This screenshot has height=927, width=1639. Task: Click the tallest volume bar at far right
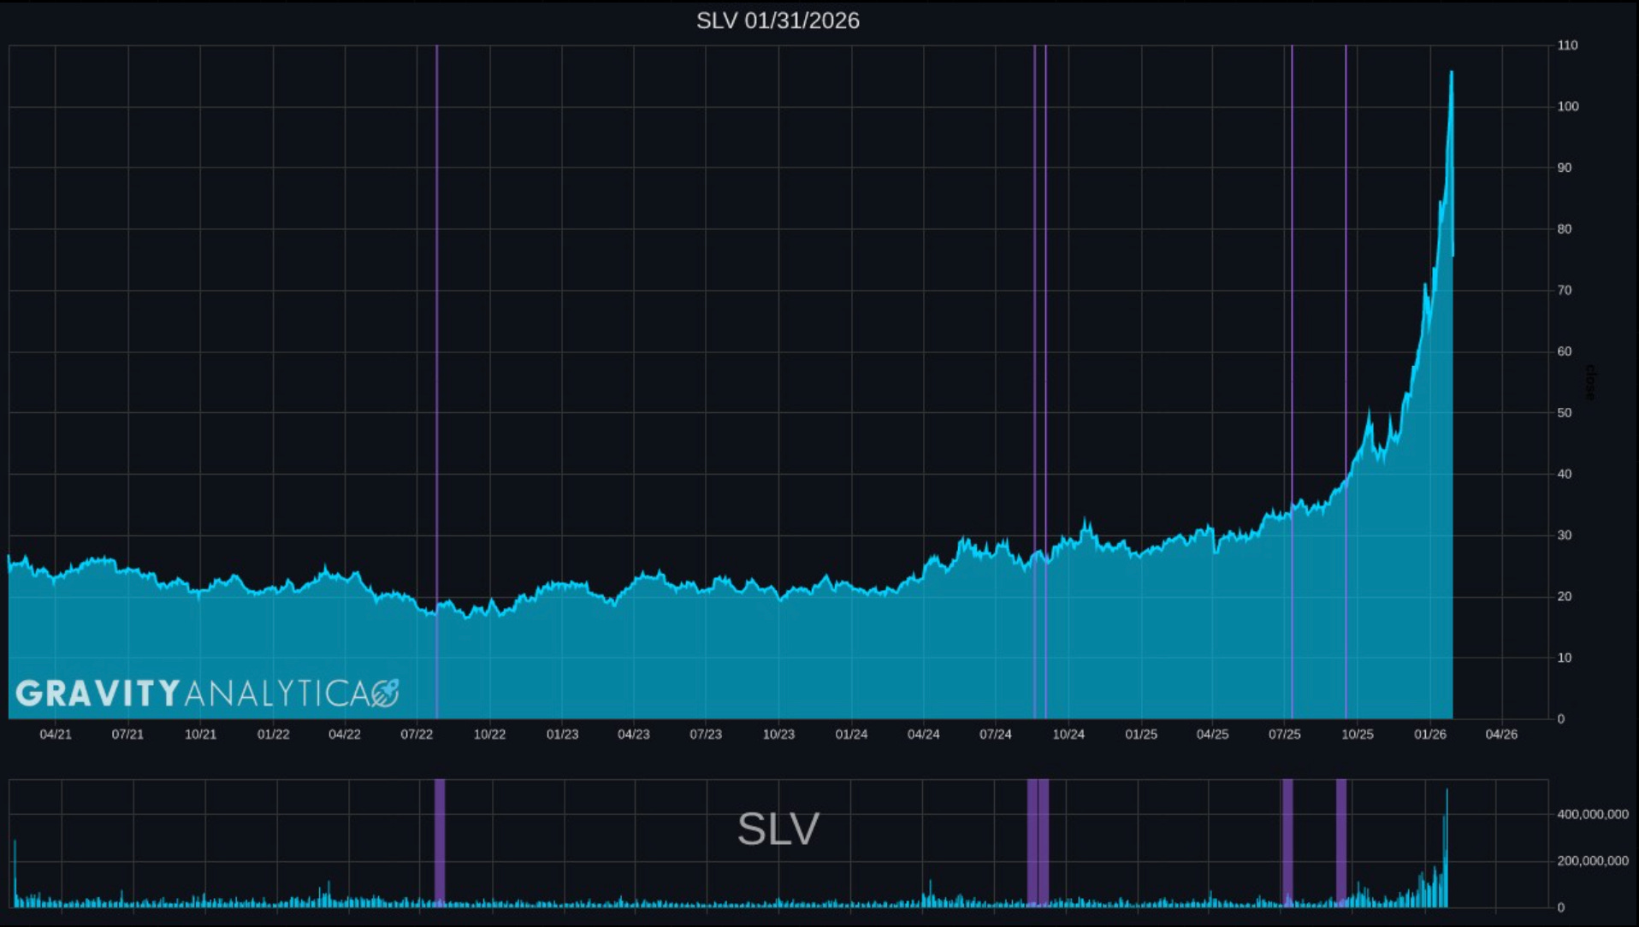(1447, 847)
